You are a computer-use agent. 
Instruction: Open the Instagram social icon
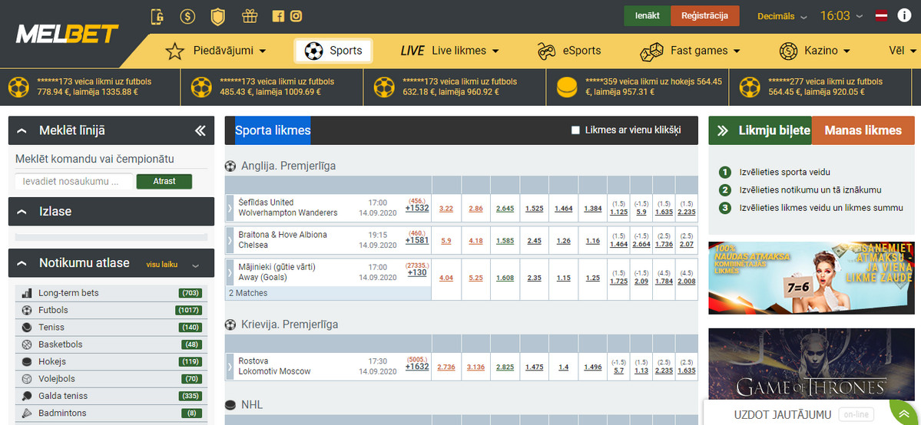click(296, 16)
